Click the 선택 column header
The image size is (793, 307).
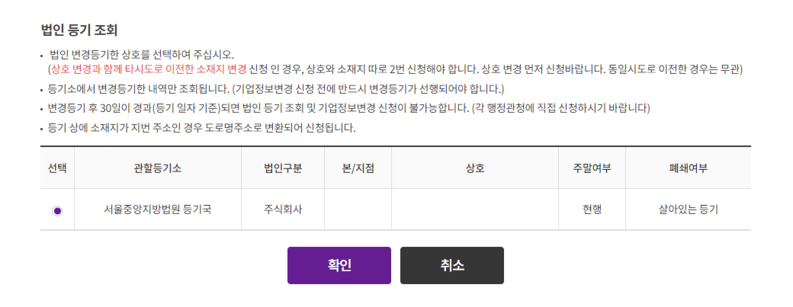click(58, 168)
